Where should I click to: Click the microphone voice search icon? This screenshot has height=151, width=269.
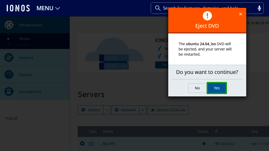(259, 8)
